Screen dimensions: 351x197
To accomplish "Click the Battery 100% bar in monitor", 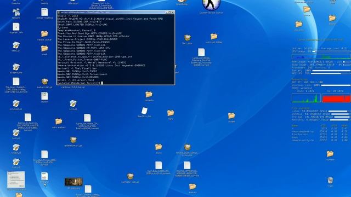I will coord(331,71).
